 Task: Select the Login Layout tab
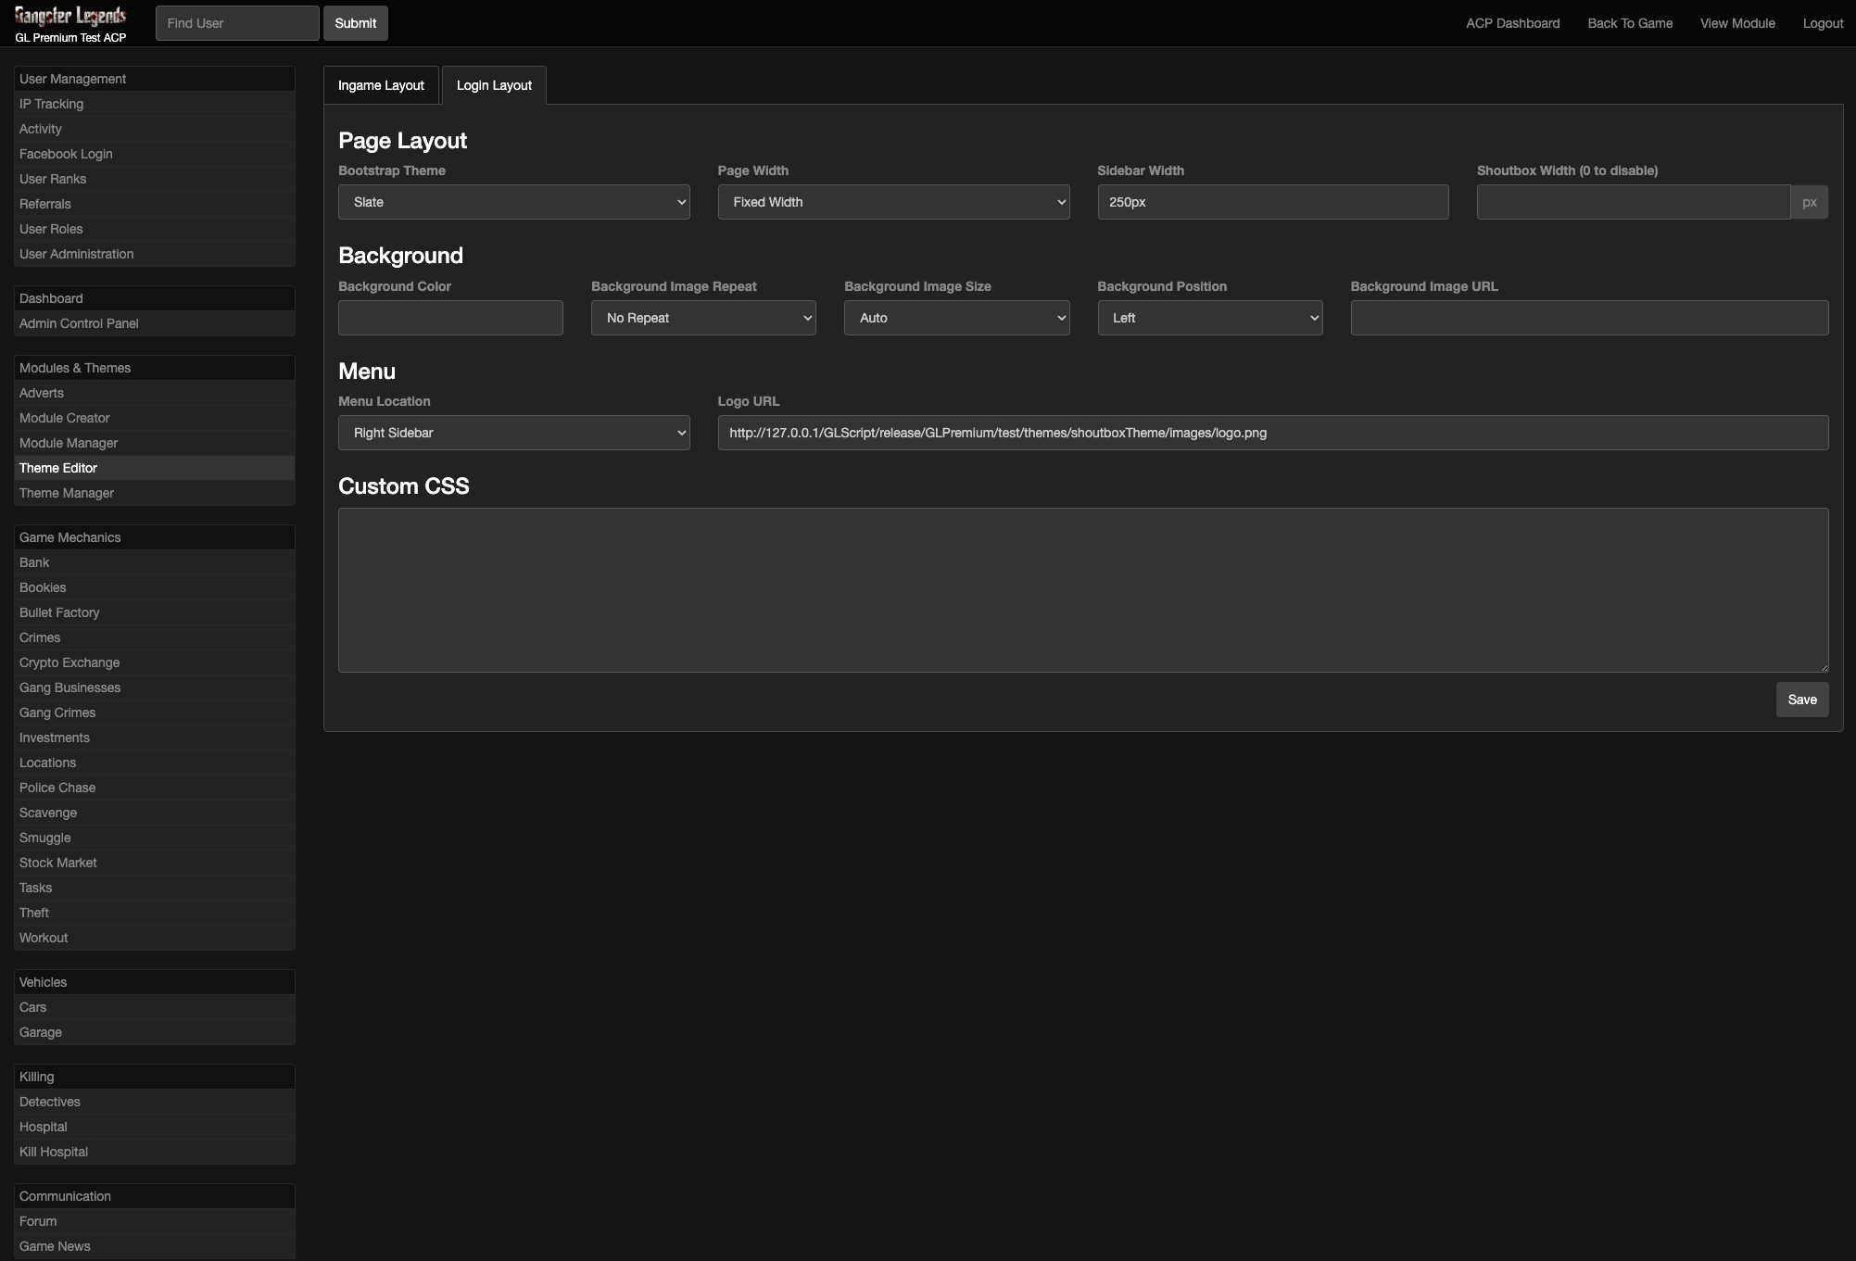pyautogui.click(x=494, y=85)
